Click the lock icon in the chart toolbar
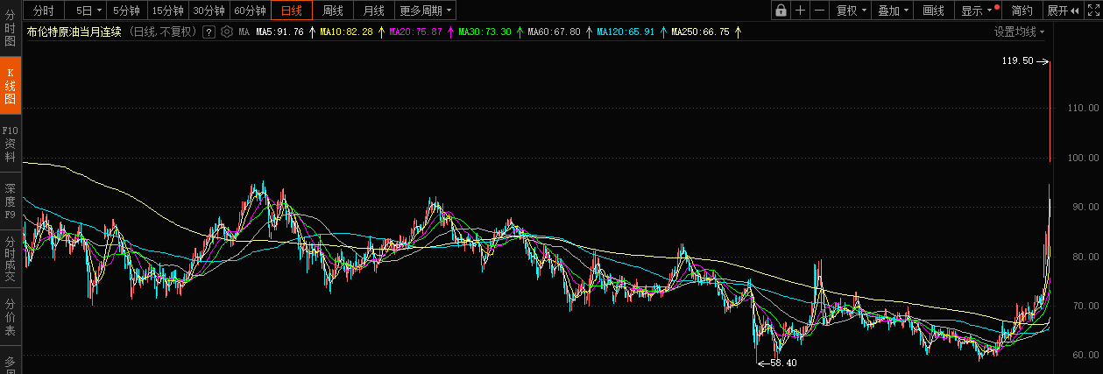 click(x=780, y=11)
